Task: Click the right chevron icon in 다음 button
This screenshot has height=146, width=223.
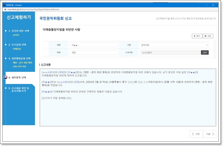Action: [213, 134]
